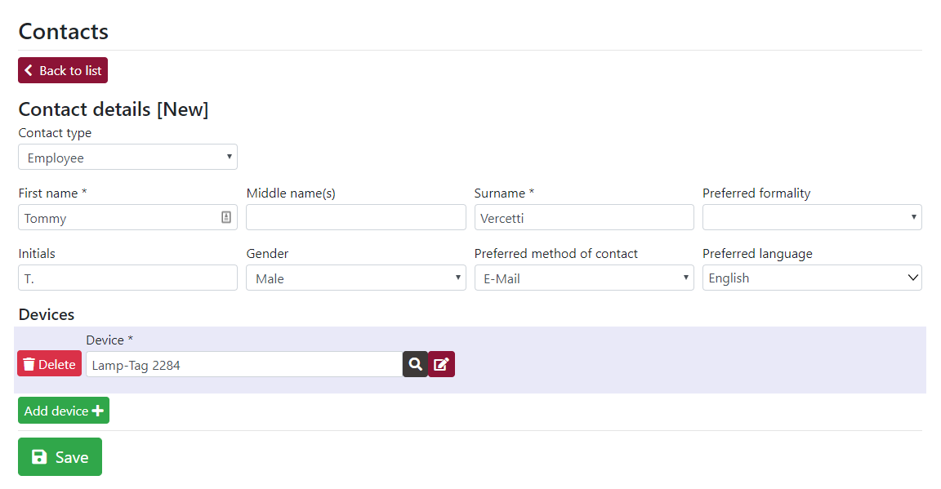Open the Contact type dropdown
Screen dimensions: 941x489
point(127,158)
